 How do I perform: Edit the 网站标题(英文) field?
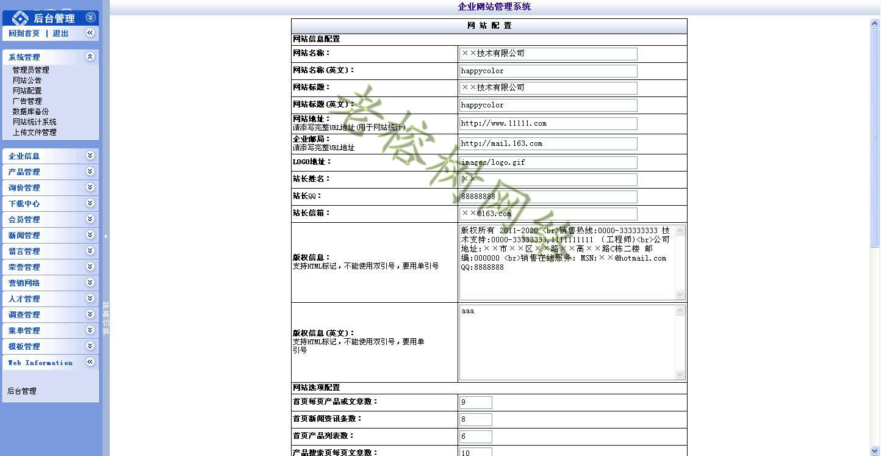pyautogui.click(x=548, y=105)
